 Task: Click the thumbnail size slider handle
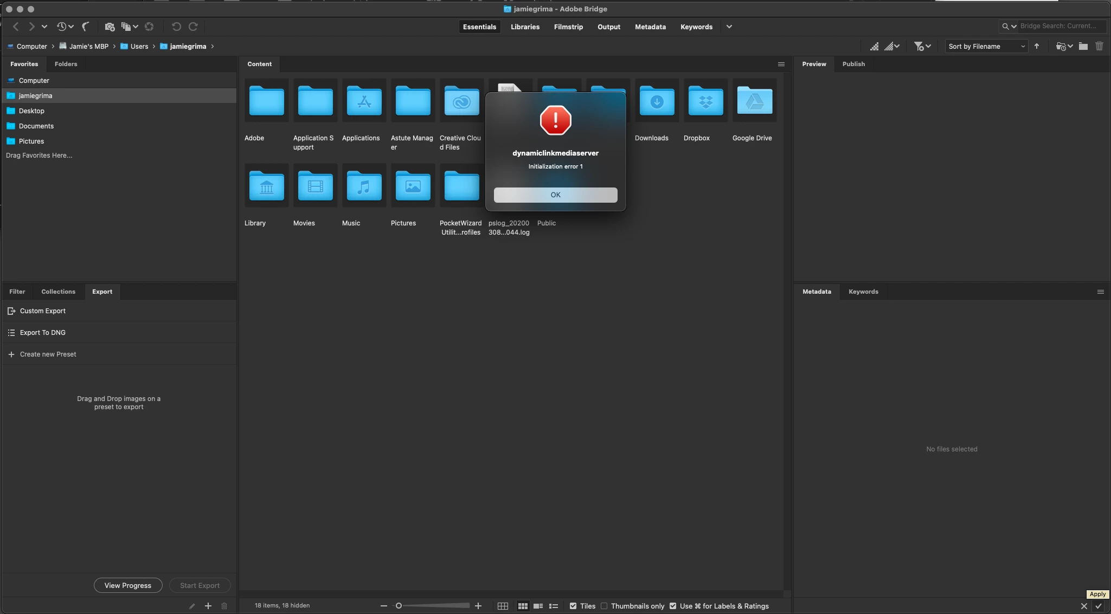(399, 606)
